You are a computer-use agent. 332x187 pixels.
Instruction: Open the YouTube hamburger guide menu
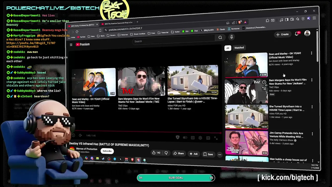(71, 45)
